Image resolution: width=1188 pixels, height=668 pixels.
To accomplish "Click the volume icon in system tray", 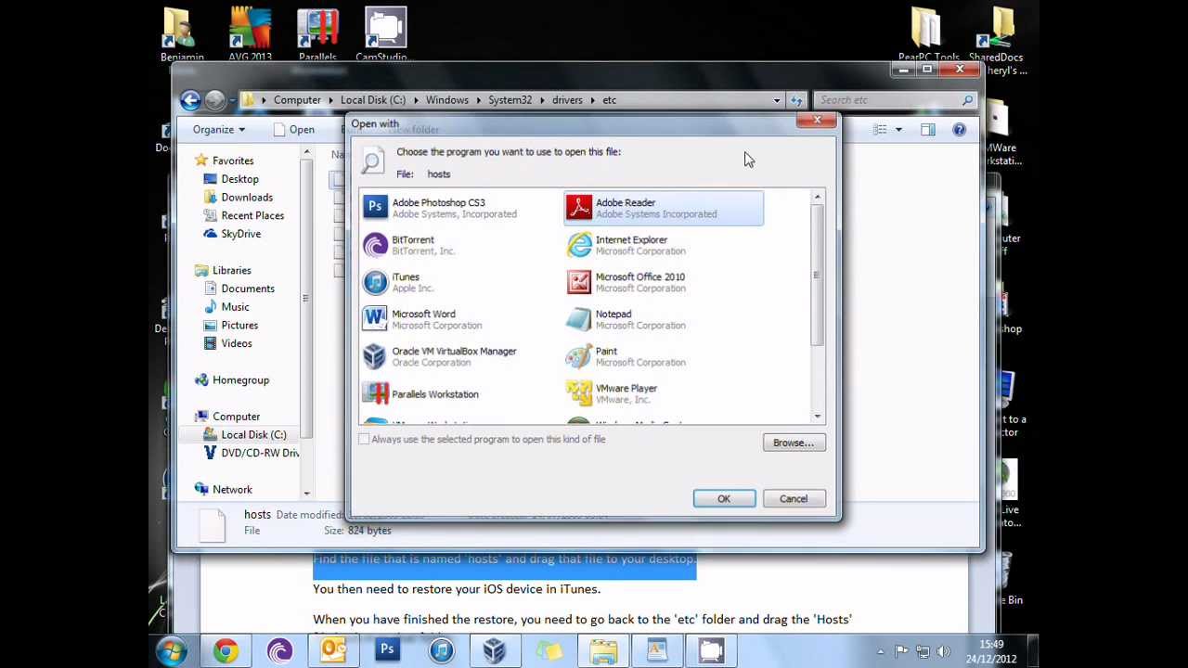I will [943, 651].
